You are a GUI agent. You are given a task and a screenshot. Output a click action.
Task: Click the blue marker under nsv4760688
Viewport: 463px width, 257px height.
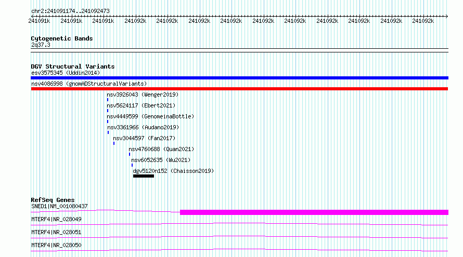coord(130,154)
